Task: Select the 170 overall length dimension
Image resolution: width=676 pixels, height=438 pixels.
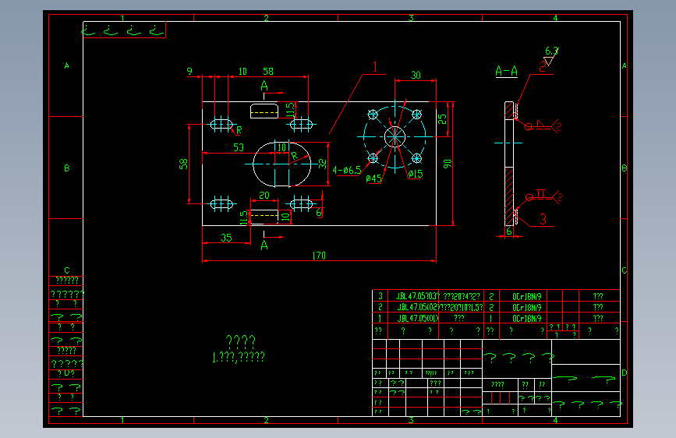Action: point(319,255)
